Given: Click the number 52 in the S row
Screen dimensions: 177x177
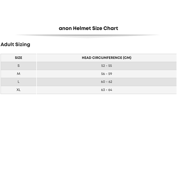Looking at the screenshot, I should pos(103,66).
